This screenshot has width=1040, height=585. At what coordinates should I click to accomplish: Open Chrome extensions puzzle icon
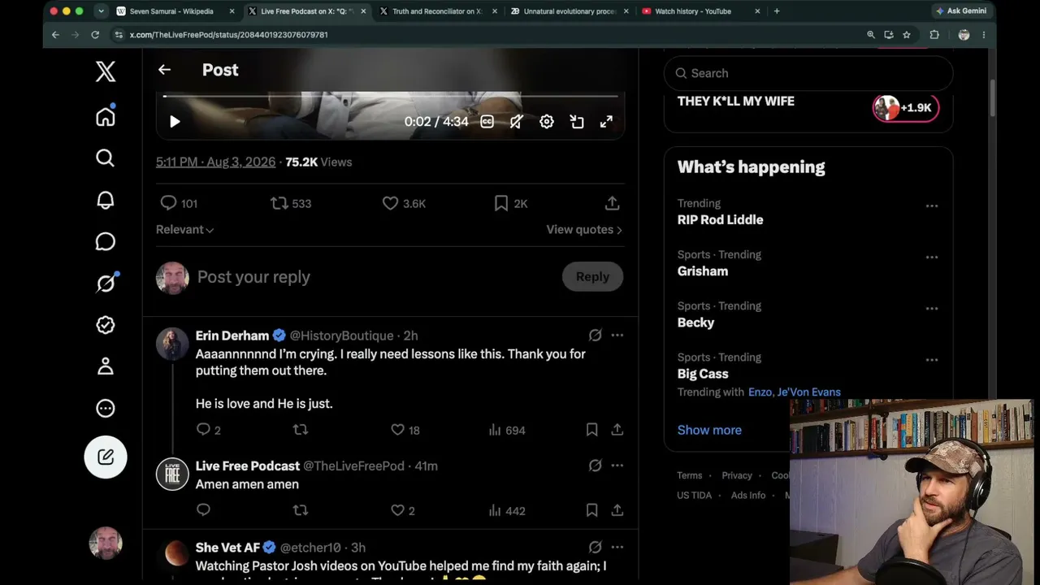(x=934, y=35)
